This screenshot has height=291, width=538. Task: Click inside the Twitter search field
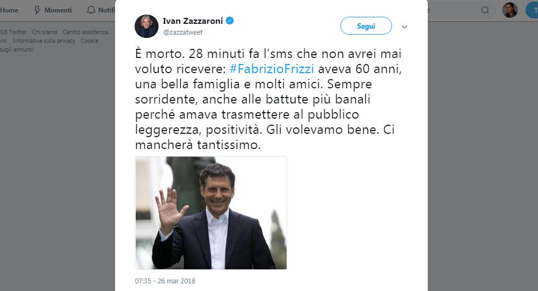click(453, 10)
